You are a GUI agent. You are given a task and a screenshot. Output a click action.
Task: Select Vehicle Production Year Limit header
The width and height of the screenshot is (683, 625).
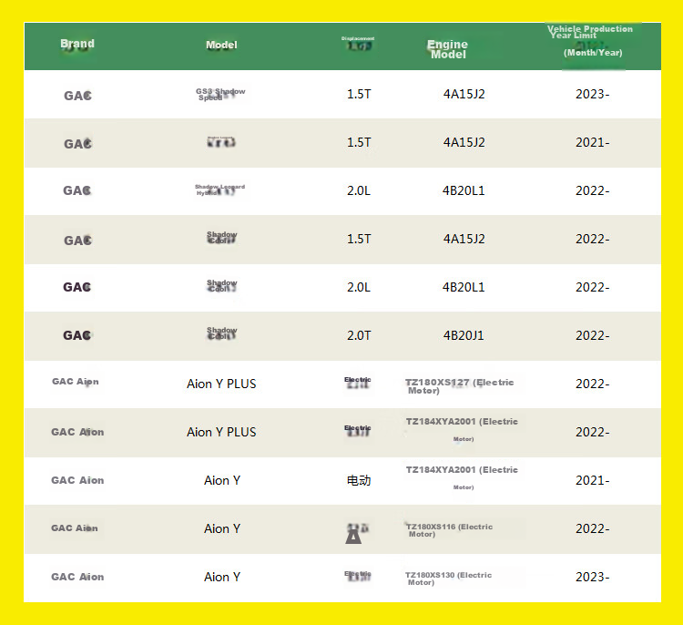click(x=590, y=40)
